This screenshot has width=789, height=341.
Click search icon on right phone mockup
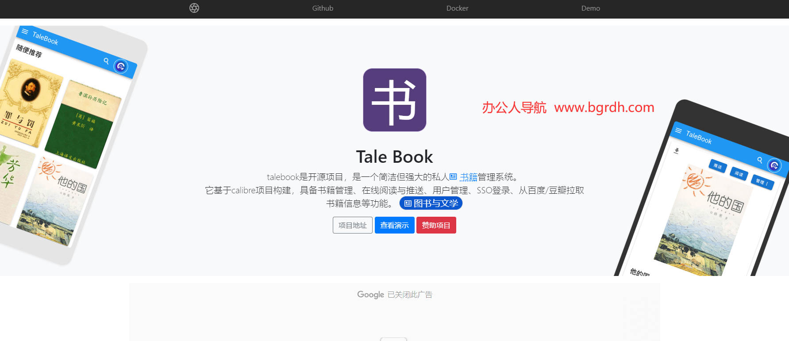click(x=760, y=160)
